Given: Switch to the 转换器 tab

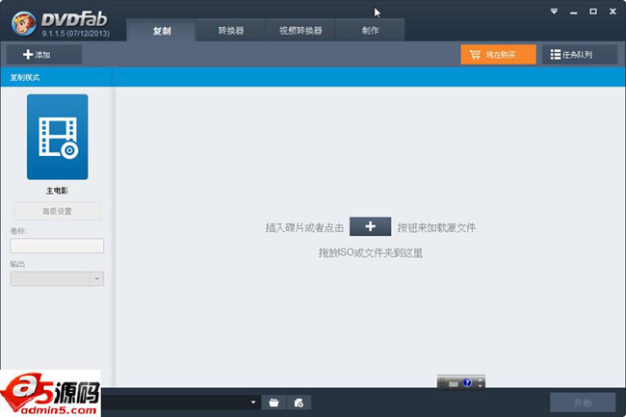Looking at the screenshot, I should pyautogui.click(x=231, y=30).
